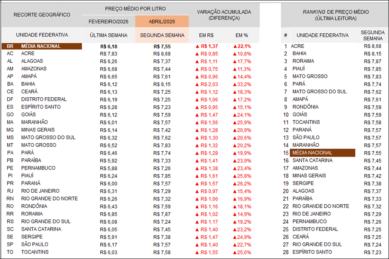Image resolution: width=389 pixels, height=259 pixels.
Task: Click the red triangle next to national 22,1%
Action: click(x=235, y=46)
